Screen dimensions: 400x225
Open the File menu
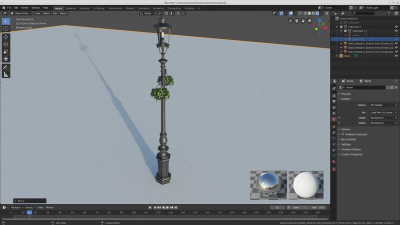pos(9,8)
